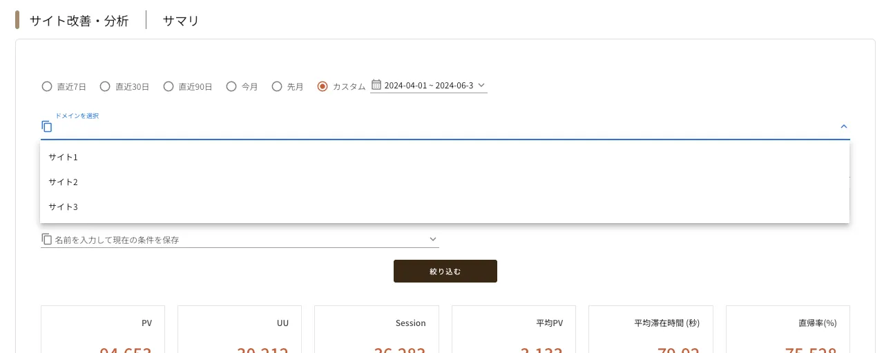Open the date range 2024-04-01 picker

(x=429, y=86)
